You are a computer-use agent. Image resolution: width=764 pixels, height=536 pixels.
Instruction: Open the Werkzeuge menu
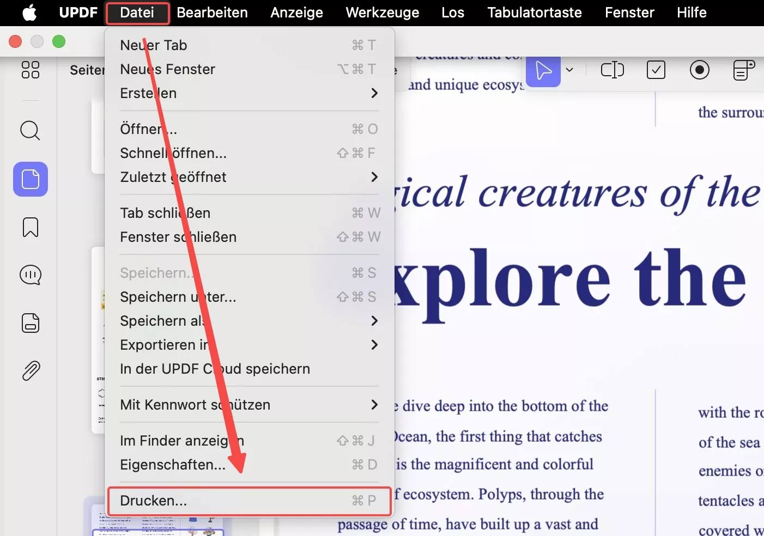point(382,13)
